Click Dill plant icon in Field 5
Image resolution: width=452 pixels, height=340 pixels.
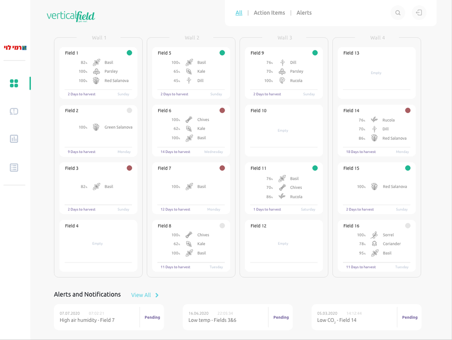(189, 81)
